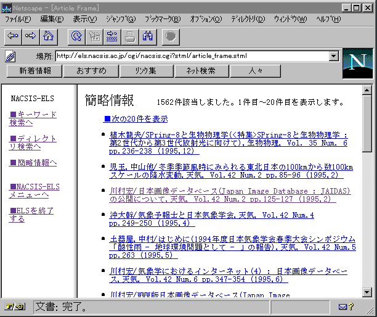Open the location URL dropdown arrow
Viewport: 377px width, 317px height.
pos(333,56)
